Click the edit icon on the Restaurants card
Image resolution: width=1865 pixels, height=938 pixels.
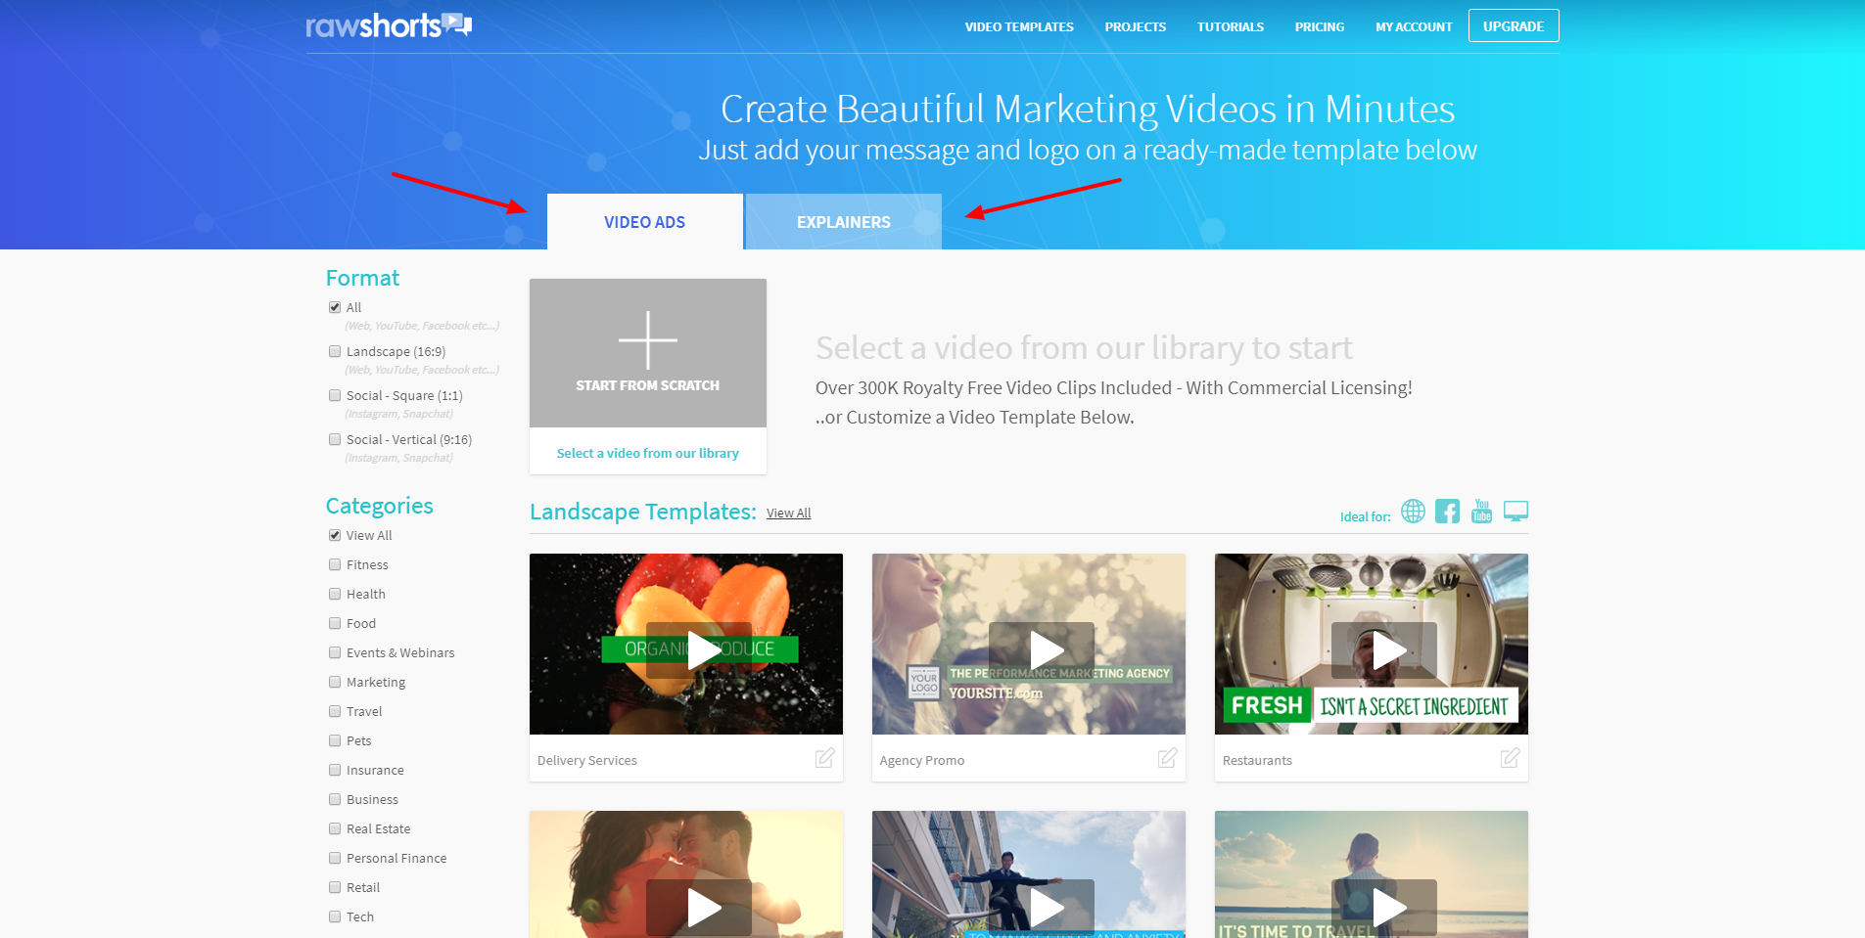(x=1510, y=758)
